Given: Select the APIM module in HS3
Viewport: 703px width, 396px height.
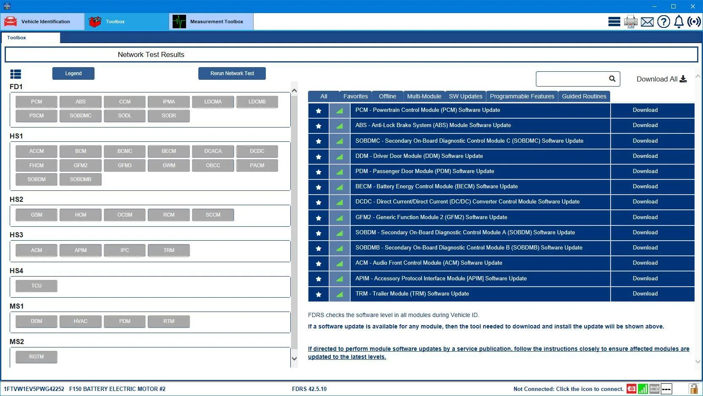Looking at the screenshot, I should 81,250.
